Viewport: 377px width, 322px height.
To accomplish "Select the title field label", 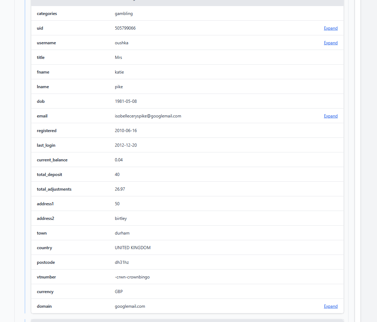I will click(41, 57).
